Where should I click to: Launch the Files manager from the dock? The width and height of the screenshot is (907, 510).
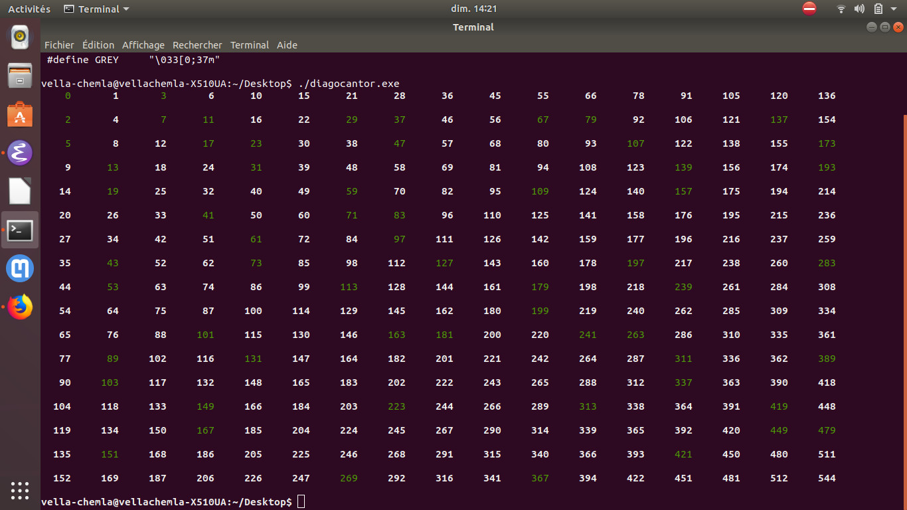click(x=20, y=75)
